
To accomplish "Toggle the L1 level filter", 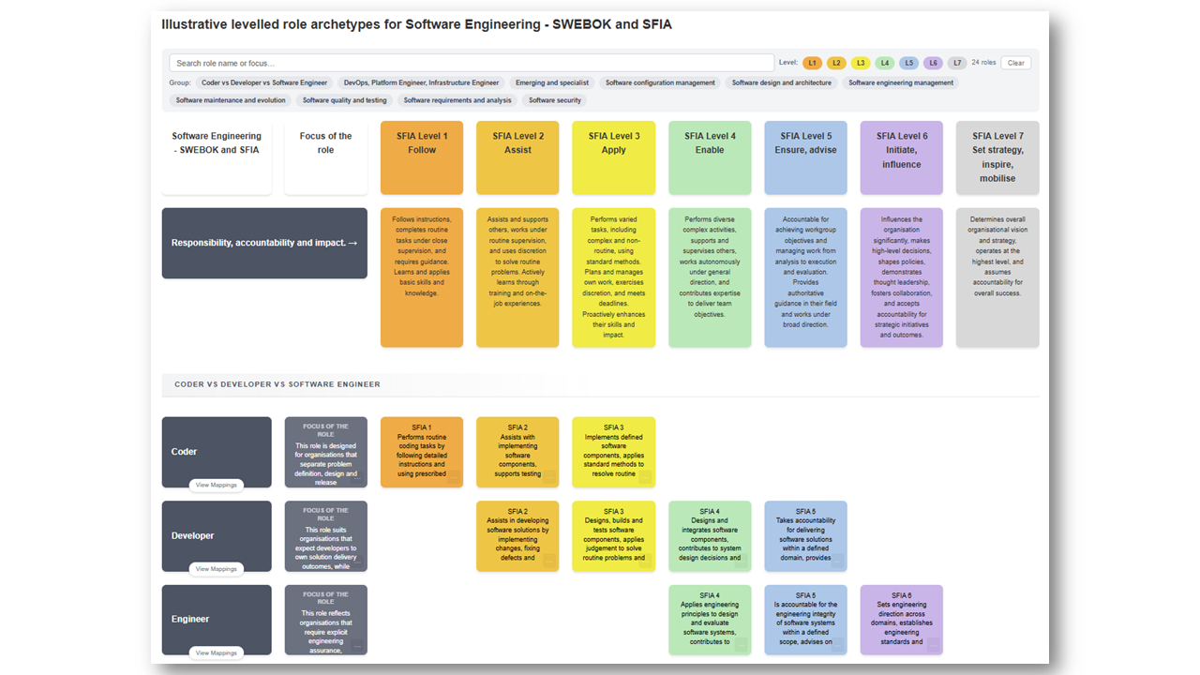I will 812,63.
